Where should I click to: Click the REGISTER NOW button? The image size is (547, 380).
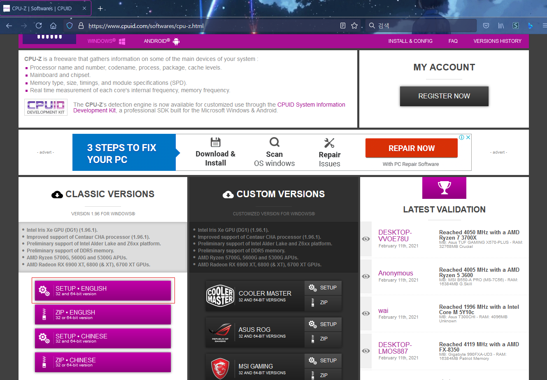444,96
